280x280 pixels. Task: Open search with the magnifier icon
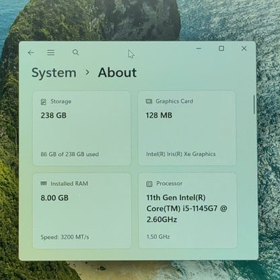[x=75, y=53]
